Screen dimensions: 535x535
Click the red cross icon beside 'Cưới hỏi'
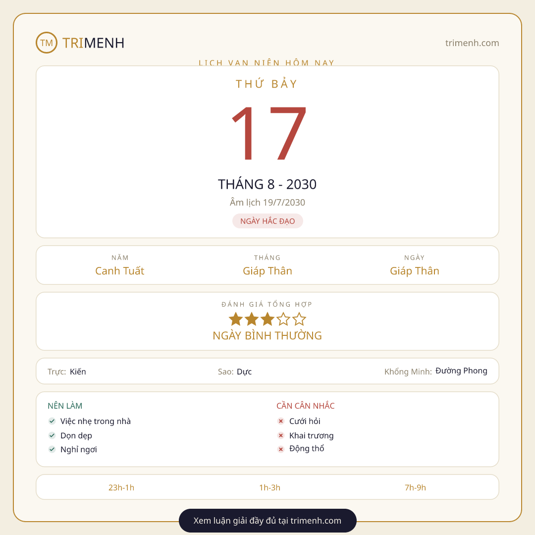(281, 421)
